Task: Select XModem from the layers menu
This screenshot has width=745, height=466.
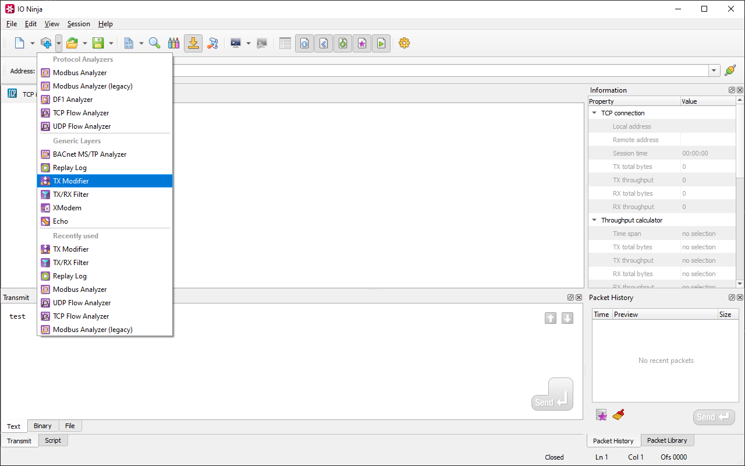Action: [x=105, y=208]
